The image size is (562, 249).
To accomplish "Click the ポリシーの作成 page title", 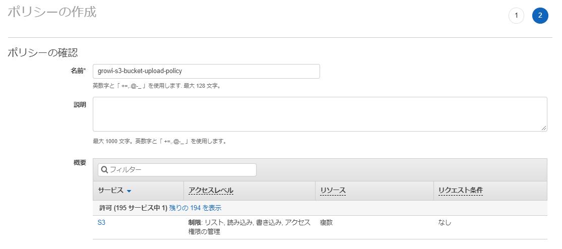I will pos(52,12).
